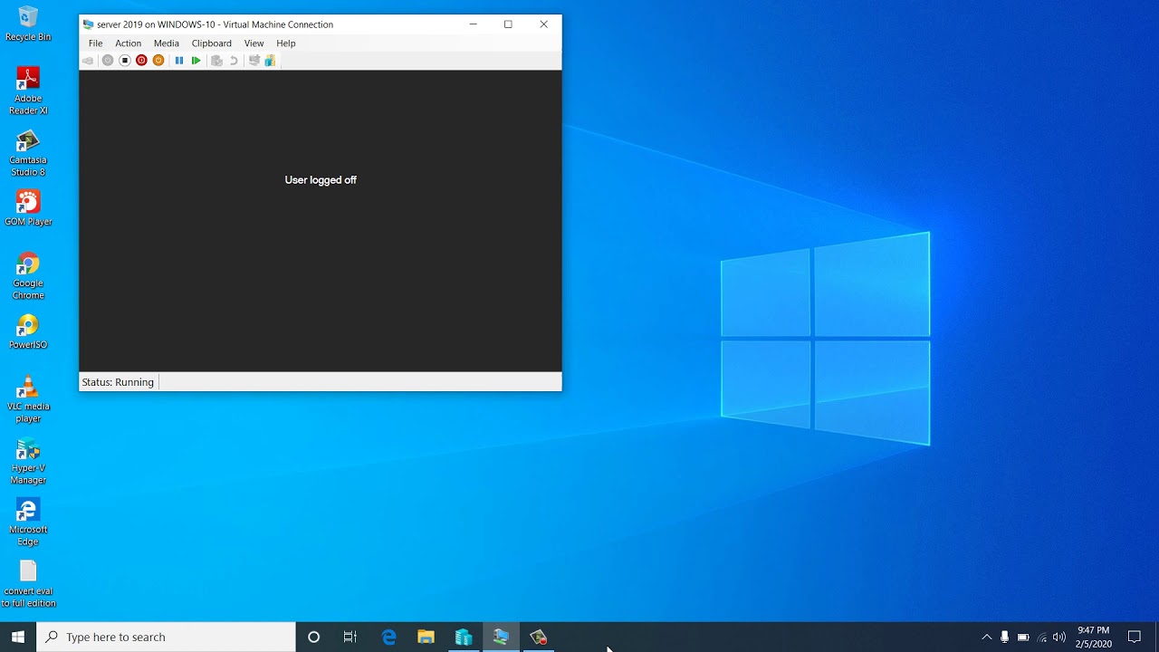
Task: Select the Google Chrome desktop icon
Action: tap(28, 276)
